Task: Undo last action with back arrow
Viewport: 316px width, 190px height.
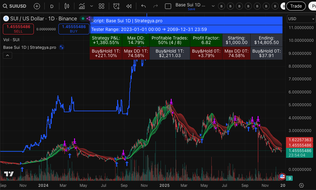Action: [x=144, y=6]
